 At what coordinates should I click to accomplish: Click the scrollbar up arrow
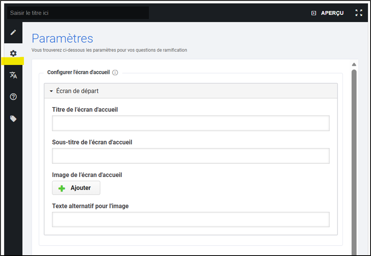click(354, 64)
